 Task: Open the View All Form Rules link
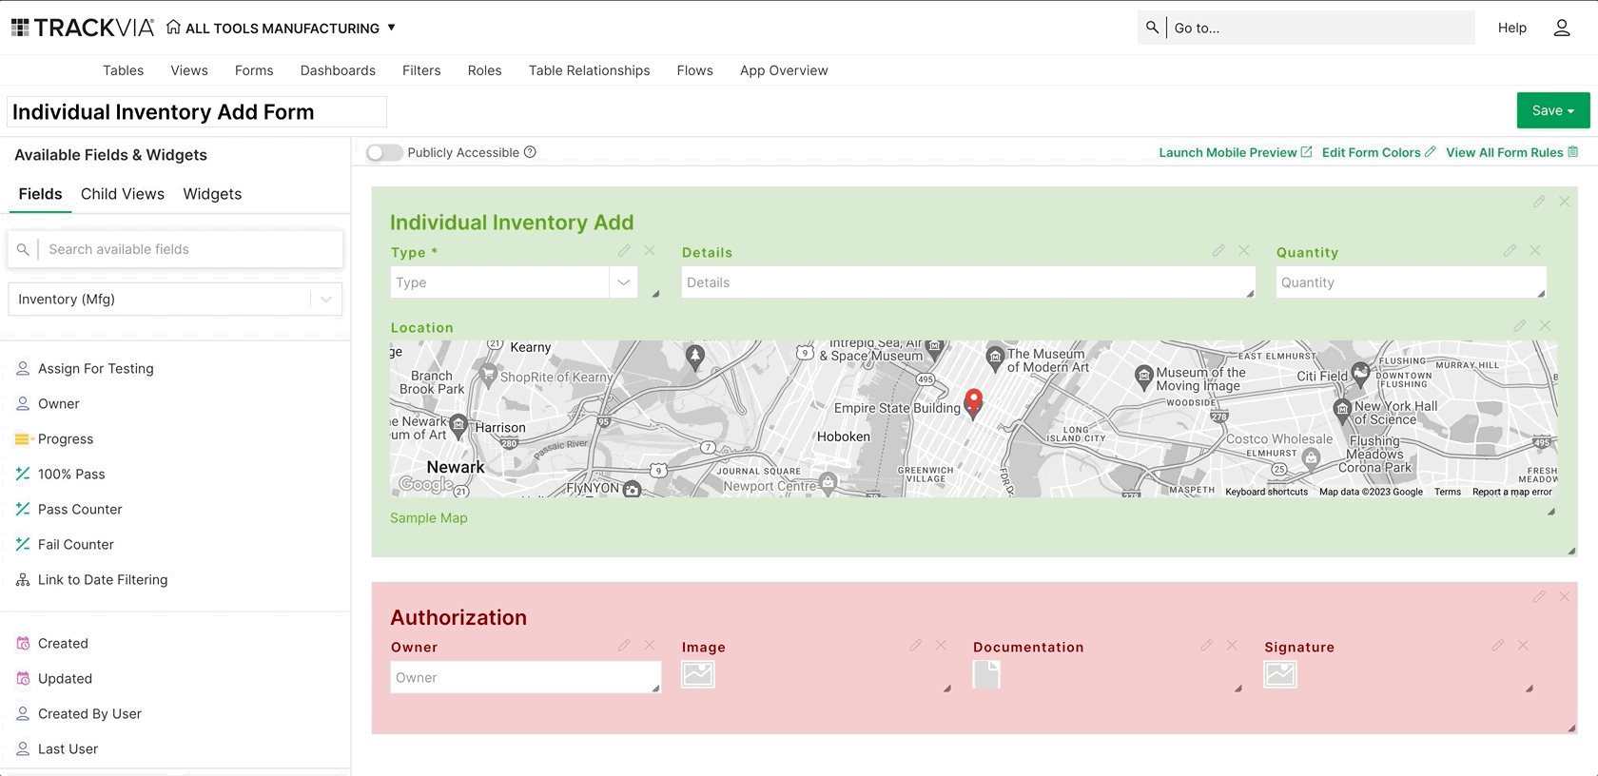[x=1511, y=152]
